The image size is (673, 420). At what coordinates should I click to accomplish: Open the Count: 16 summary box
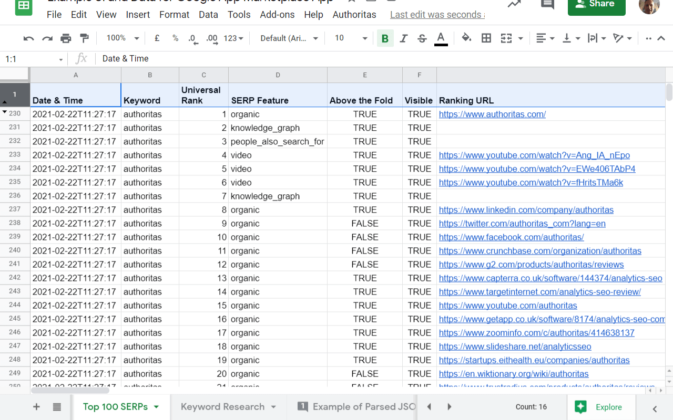pos(532,407)
